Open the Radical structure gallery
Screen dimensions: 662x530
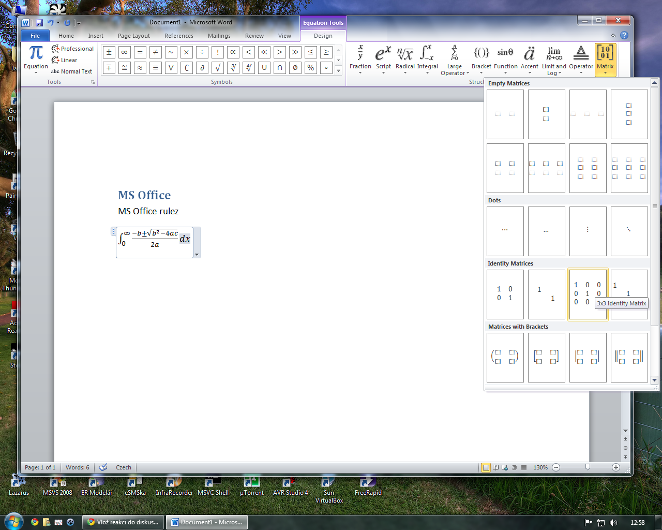[x=405, y=60]
